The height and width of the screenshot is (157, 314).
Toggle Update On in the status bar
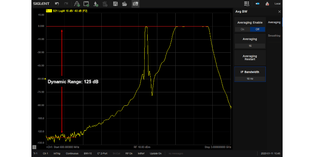[156, 154]
